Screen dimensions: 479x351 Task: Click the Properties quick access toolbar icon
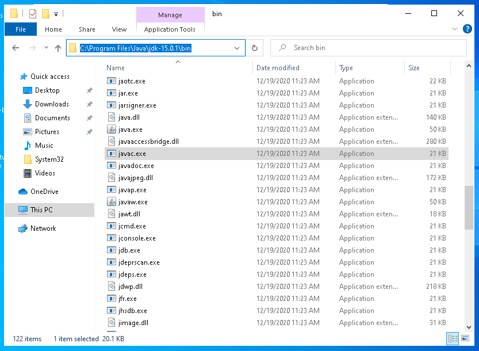[32, 14]
